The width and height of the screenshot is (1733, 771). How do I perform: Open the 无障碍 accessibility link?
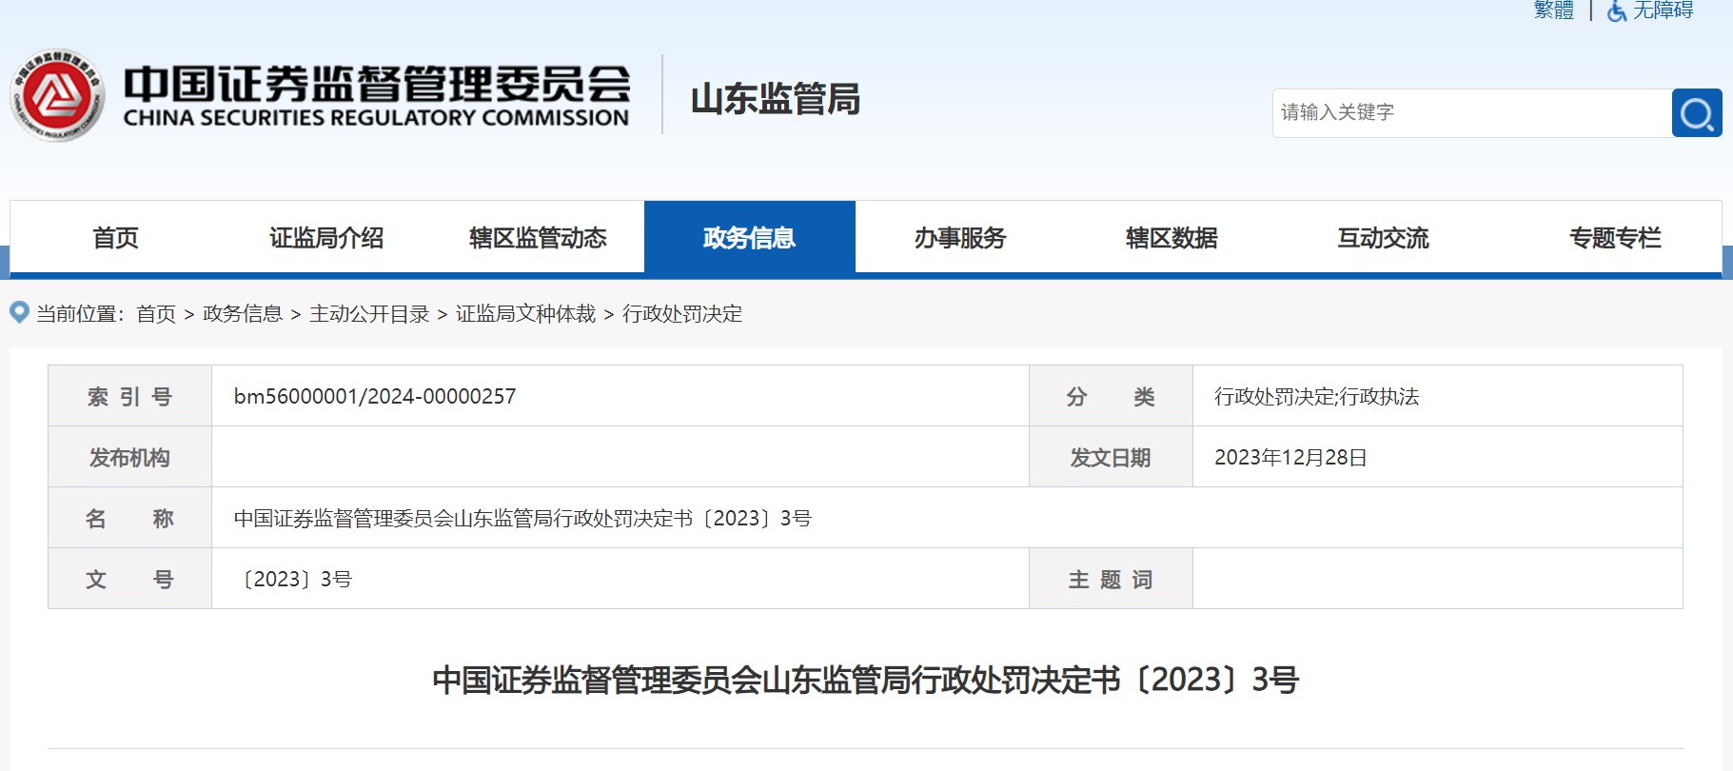(x=1664, y=10)
